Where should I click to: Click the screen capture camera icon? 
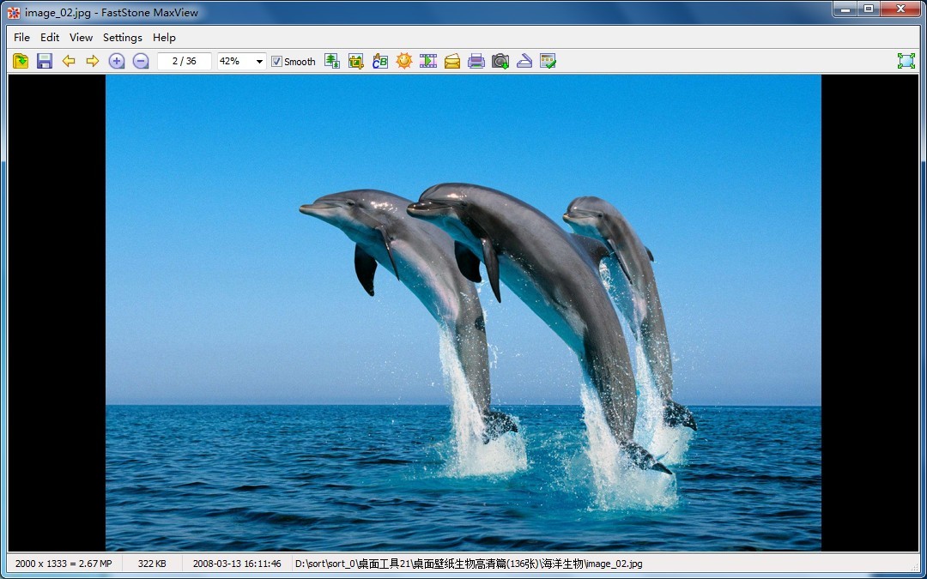point(500,61)
